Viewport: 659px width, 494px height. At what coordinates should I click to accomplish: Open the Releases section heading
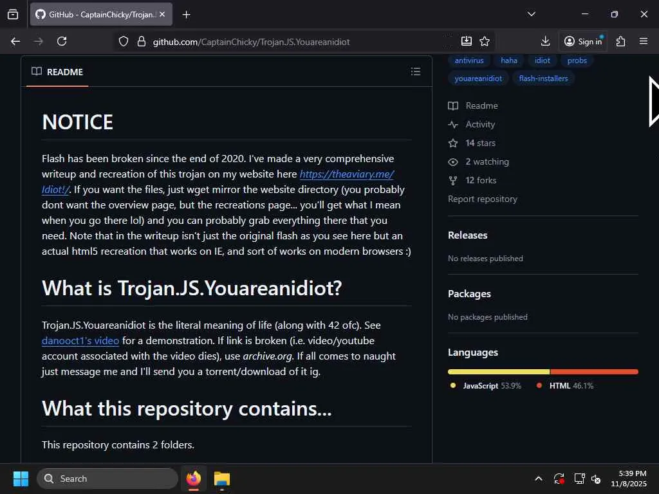(x=468, y=235)
